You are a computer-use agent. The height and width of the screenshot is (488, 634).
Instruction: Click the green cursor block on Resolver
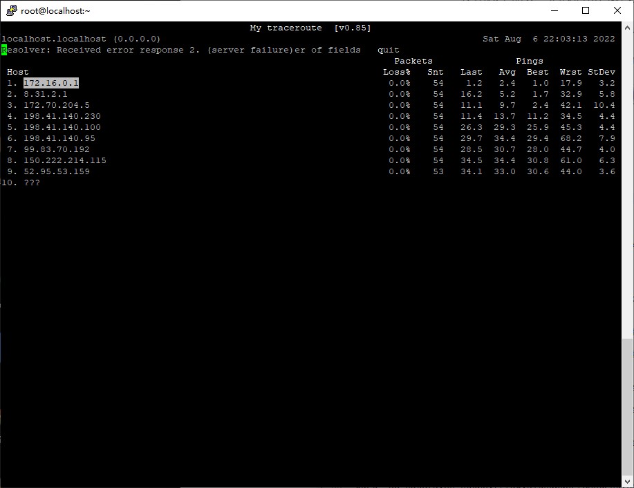click(x=4, y=50)
